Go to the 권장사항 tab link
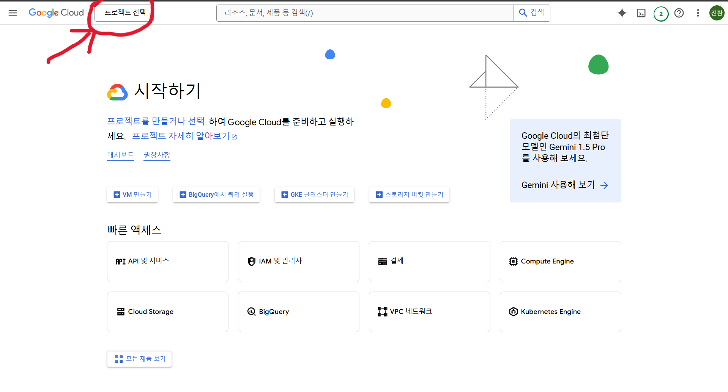The height and width of the screenshot is (392, 728). coord(157,155)
